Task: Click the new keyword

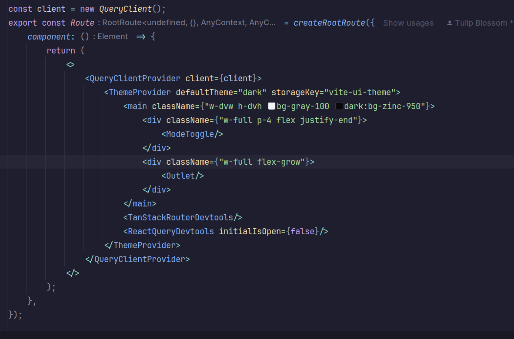Action: click(87, 9)
